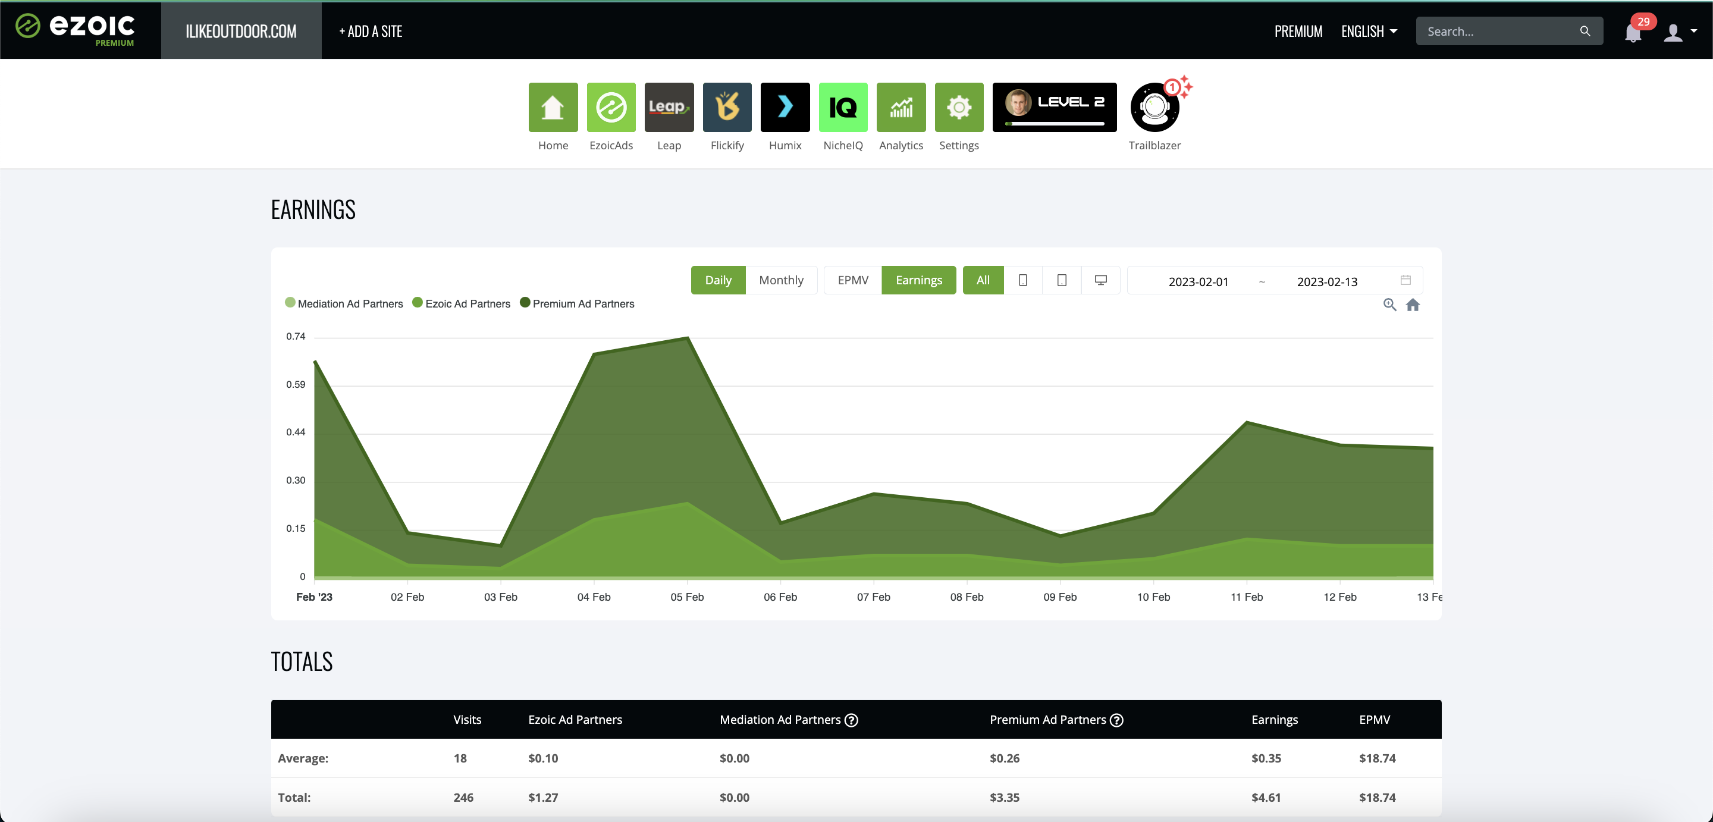Image resolution: width=1713 pixels, height=822 pixels.
Task: Filter chart by mobile phone device
Action: (1023, 280)
